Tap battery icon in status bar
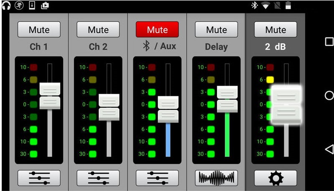Screen dimensions: 334x191 click(288, 6)
